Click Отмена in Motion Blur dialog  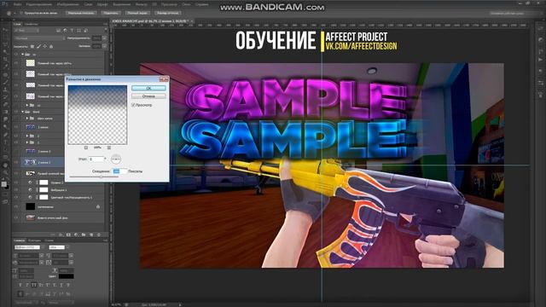coord(148,96)
